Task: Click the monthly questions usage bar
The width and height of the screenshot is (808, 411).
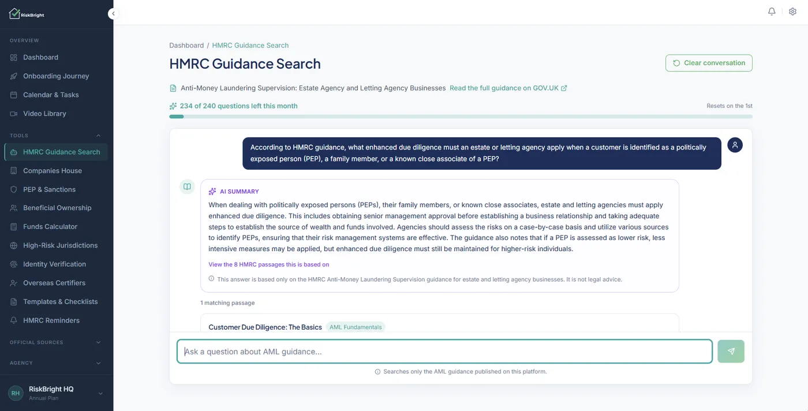Action: [x=461, y=117]
